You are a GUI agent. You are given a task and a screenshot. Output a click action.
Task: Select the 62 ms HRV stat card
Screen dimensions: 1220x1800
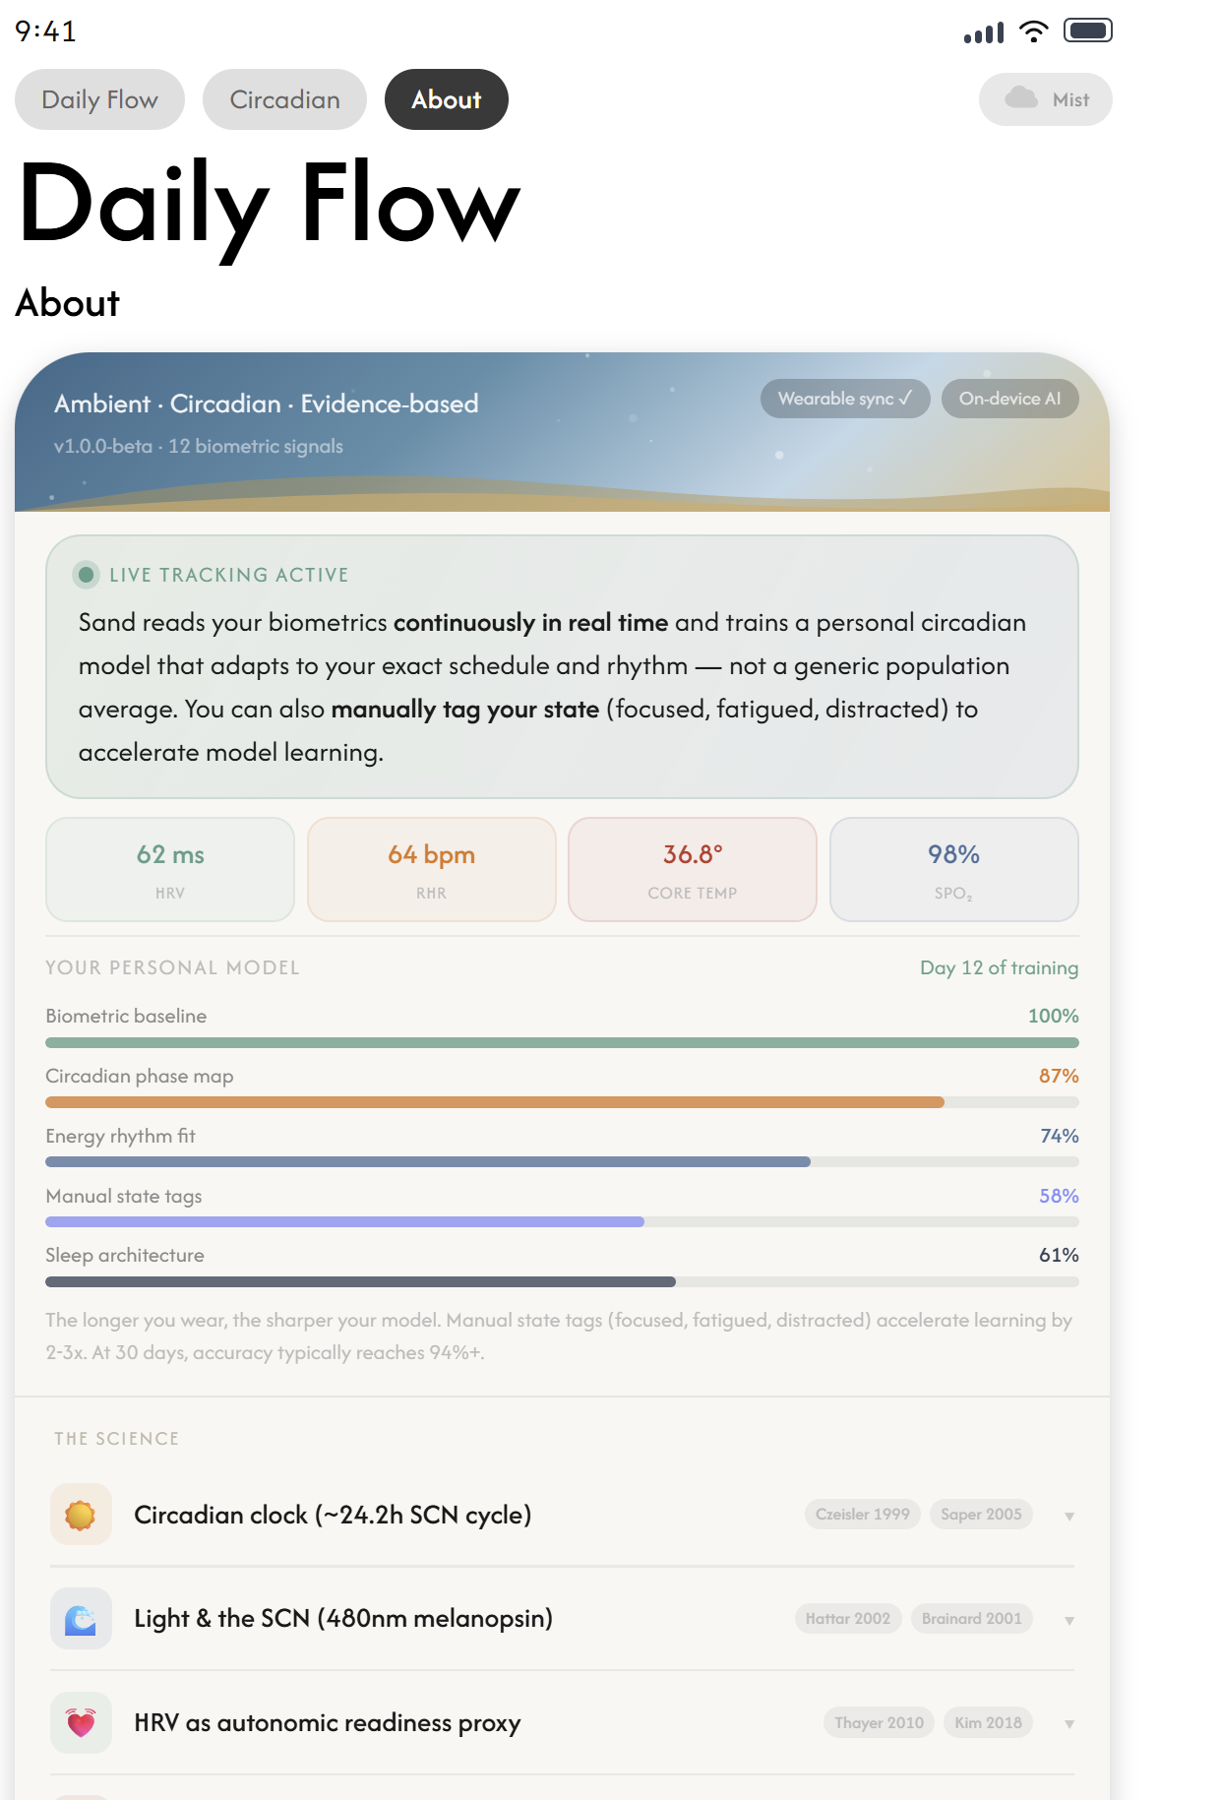[x=170, y=870]
